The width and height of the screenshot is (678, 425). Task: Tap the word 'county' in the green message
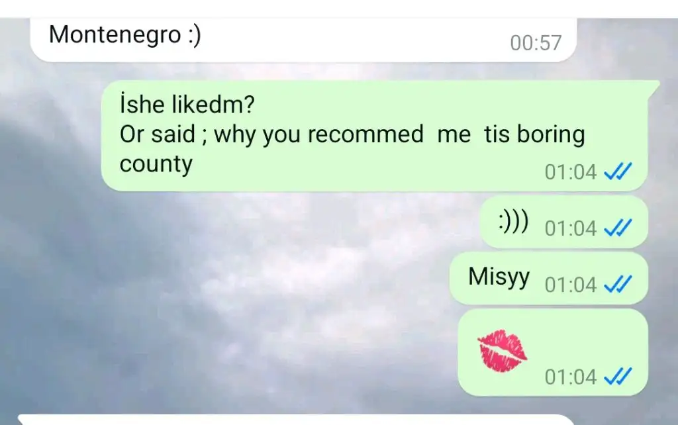click(x=156, y=165)
